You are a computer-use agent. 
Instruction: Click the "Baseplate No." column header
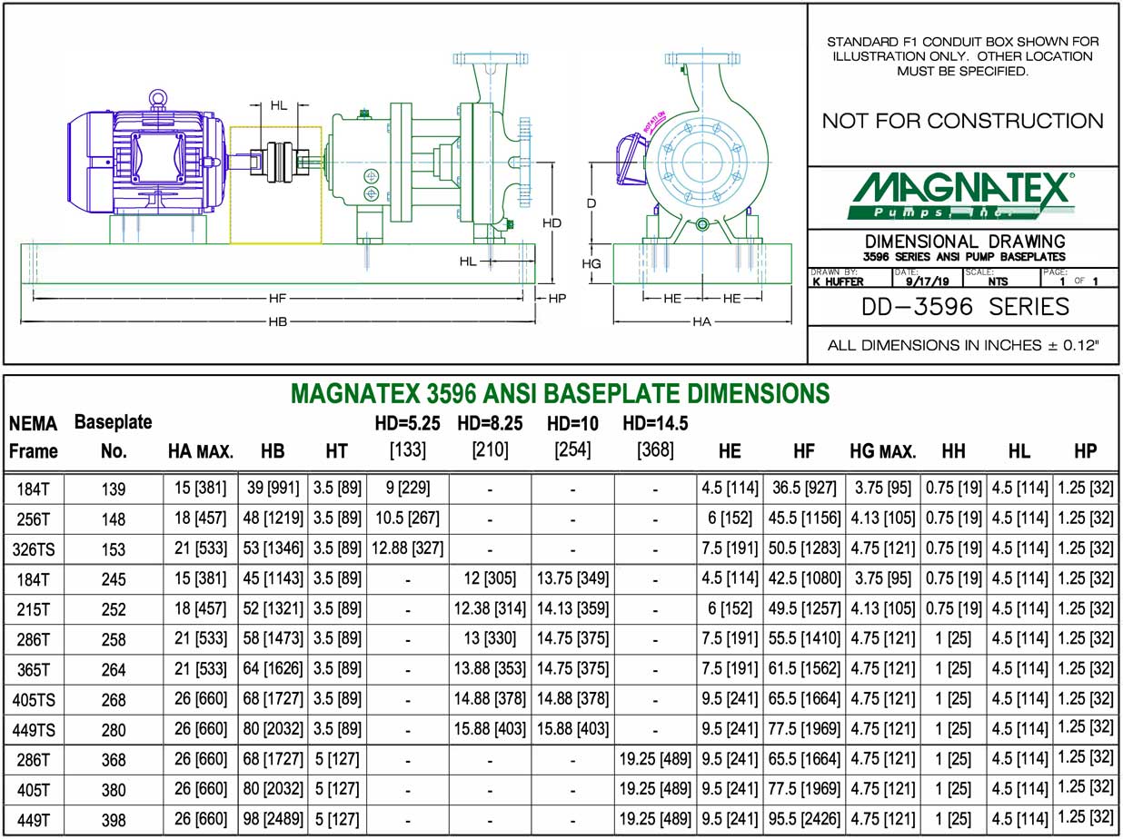click(114, 436)
